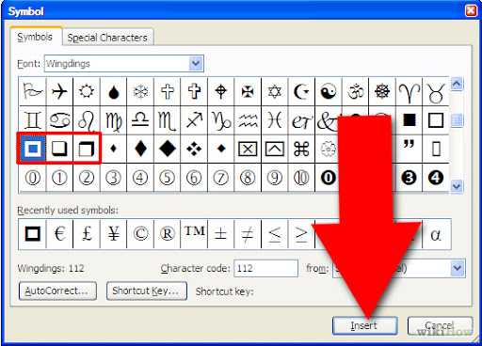Select recent plus-minus symbol

[221, 234]
